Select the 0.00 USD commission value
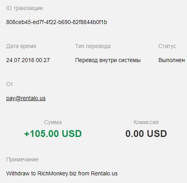This screenshot has width=187, height=183. click(146, 134)
